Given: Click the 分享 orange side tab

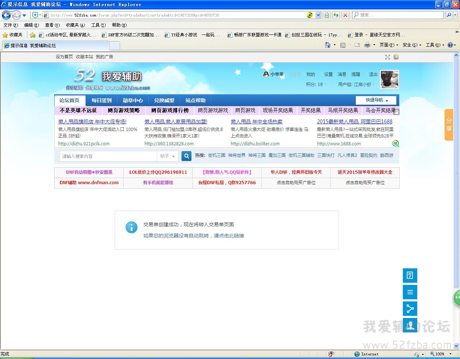Looking at the screenshot, I should pos(449,124).
